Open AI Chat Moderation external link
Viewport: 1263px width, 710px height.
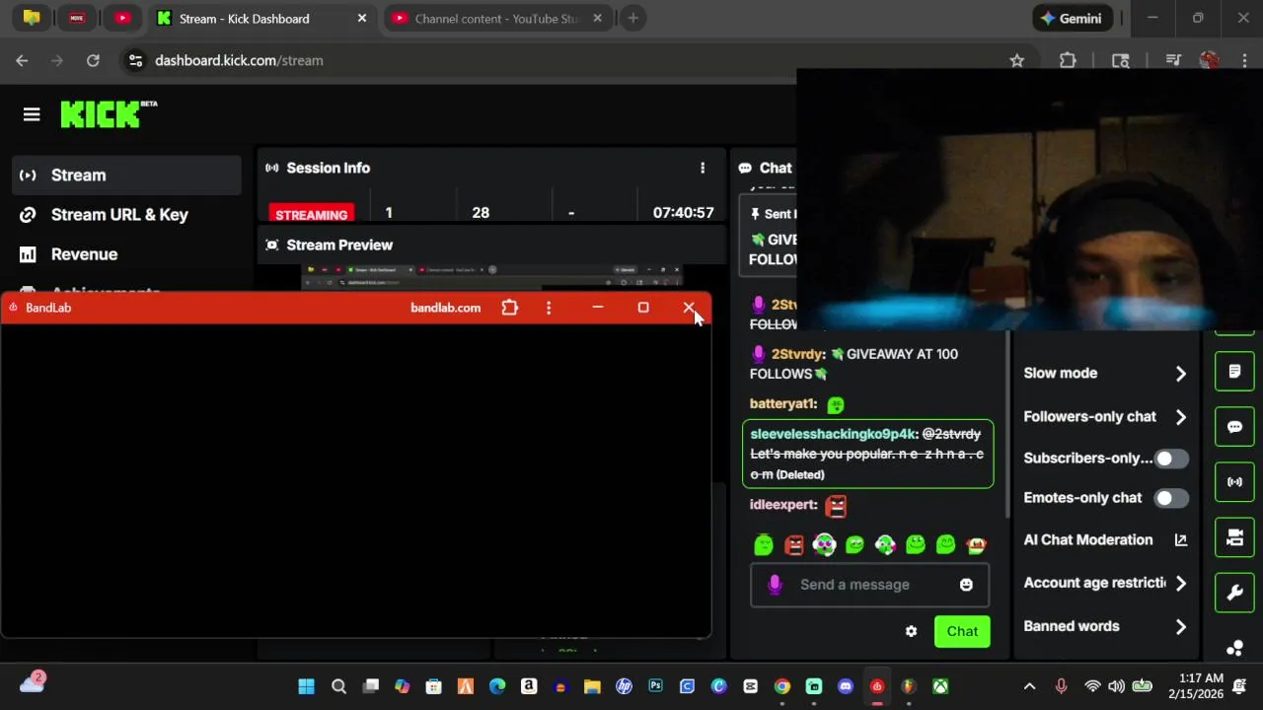[1180, 539]
